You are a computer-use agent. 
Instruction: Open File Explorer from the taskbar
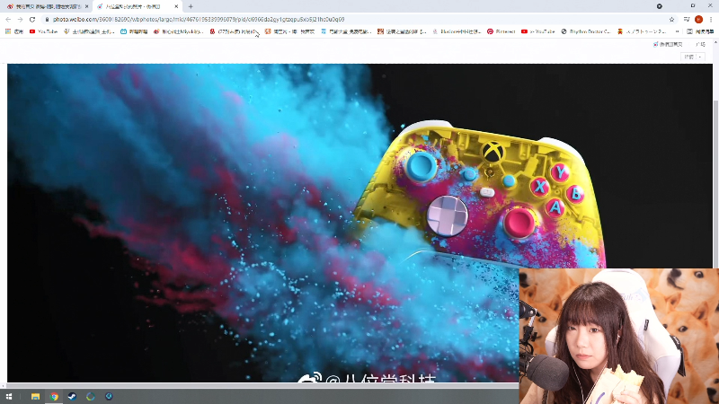[x=35, y=397]
